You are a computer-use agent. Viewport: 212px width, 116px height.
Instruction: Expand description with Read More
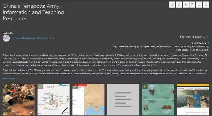(x=9, y=78)
